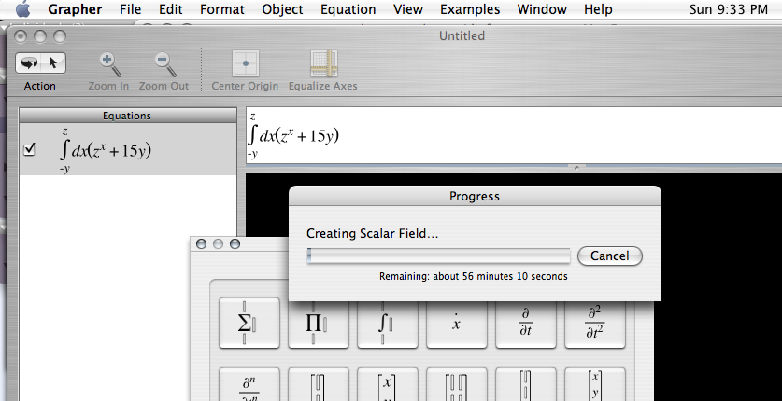782x401 pixels.
Task: Insert the integral template from palette
Action: pyautogui.click(x=388, y=324)
